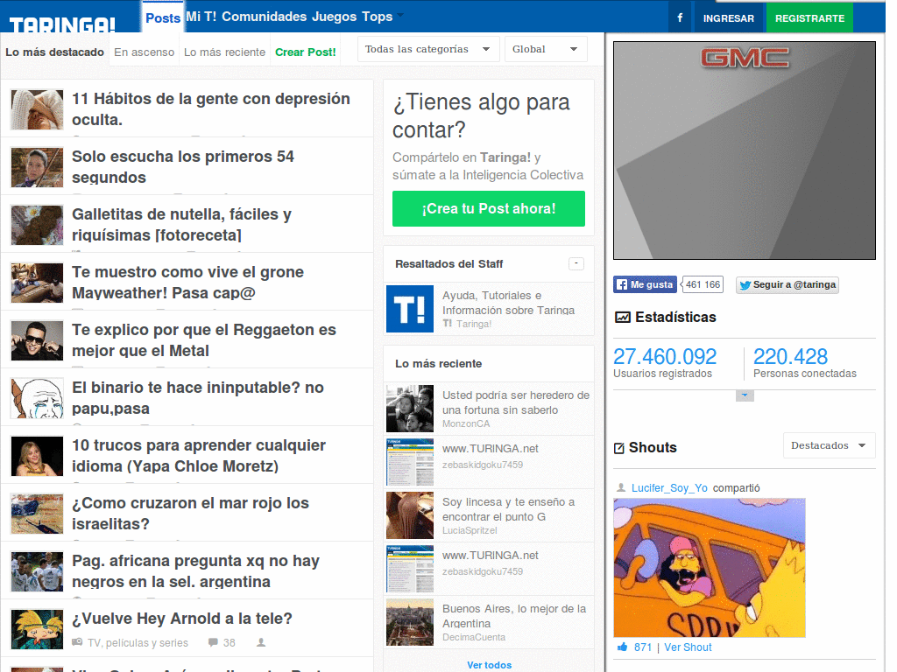The width and height of the screenshot is (897, 672).
Task: Open the Todas las categorías dropdown
Action: 428,49
